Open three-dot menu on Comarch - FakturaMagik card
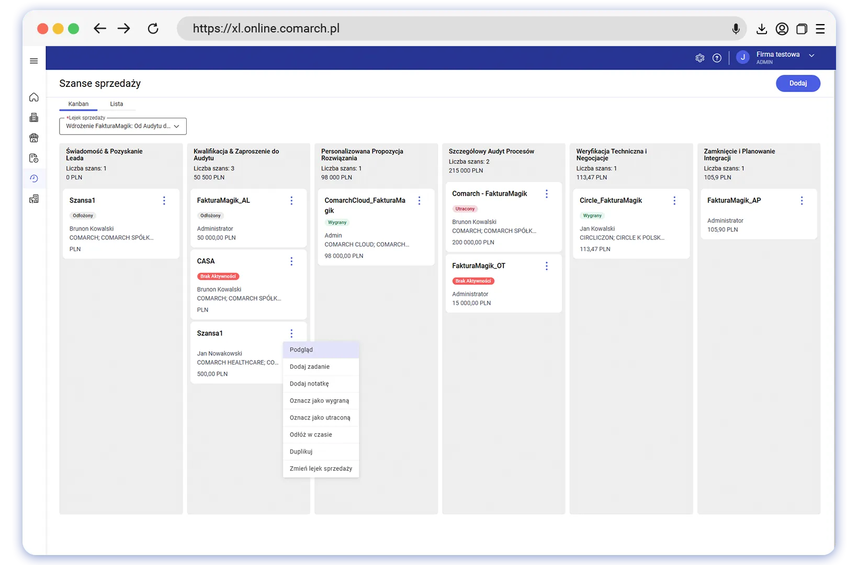858x565 pixels. click(x=547, y=194)
